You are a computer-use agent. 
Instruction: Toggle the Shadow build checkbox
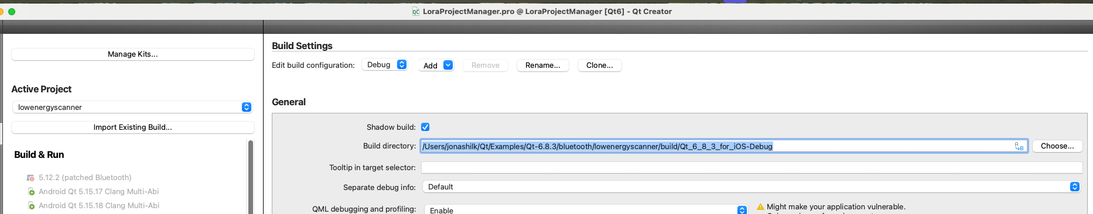click(x=425, y=127)
